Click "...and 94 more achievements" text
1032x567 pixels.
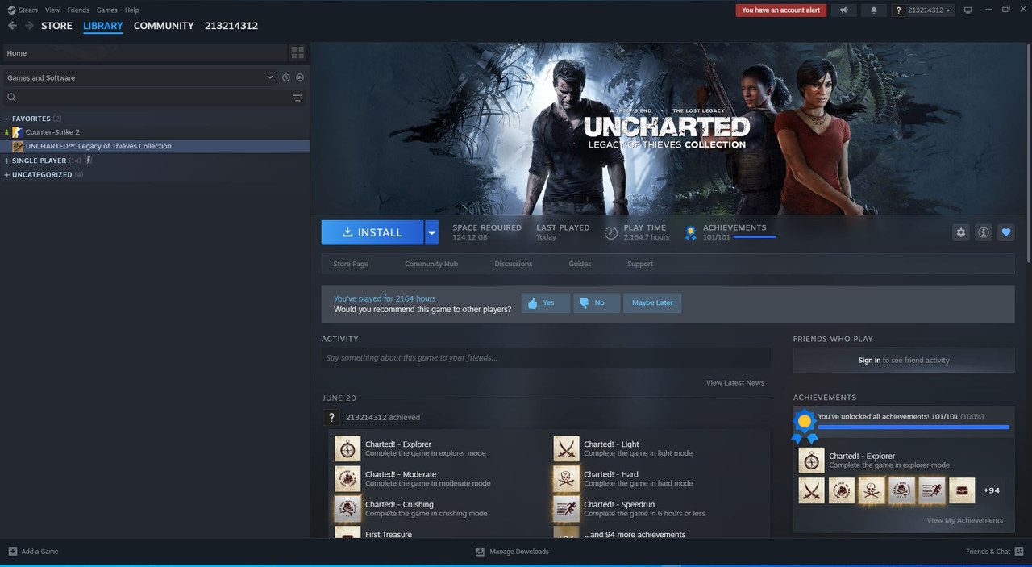point(635,535)
